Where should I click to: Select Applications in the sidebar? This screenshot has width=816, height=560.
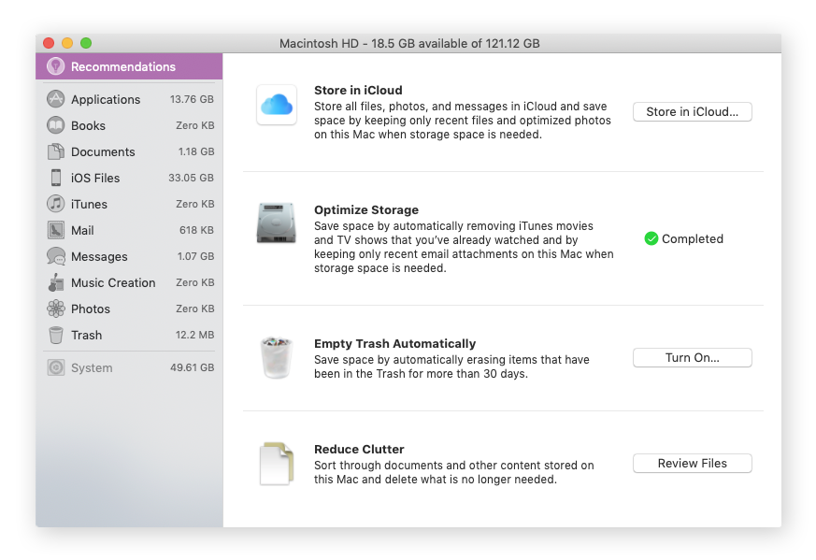103,99
